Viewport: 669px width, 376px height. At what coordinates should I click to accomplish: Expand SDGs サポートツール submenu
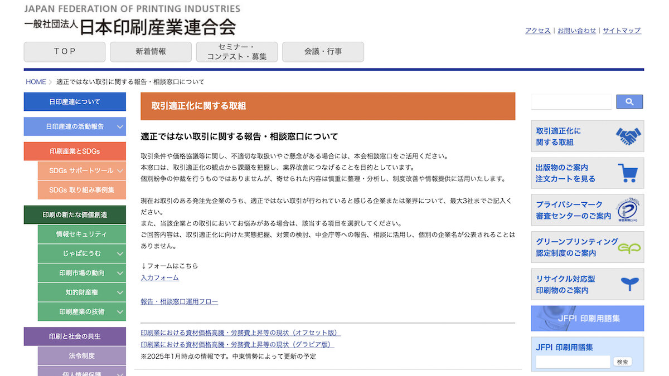120,170
